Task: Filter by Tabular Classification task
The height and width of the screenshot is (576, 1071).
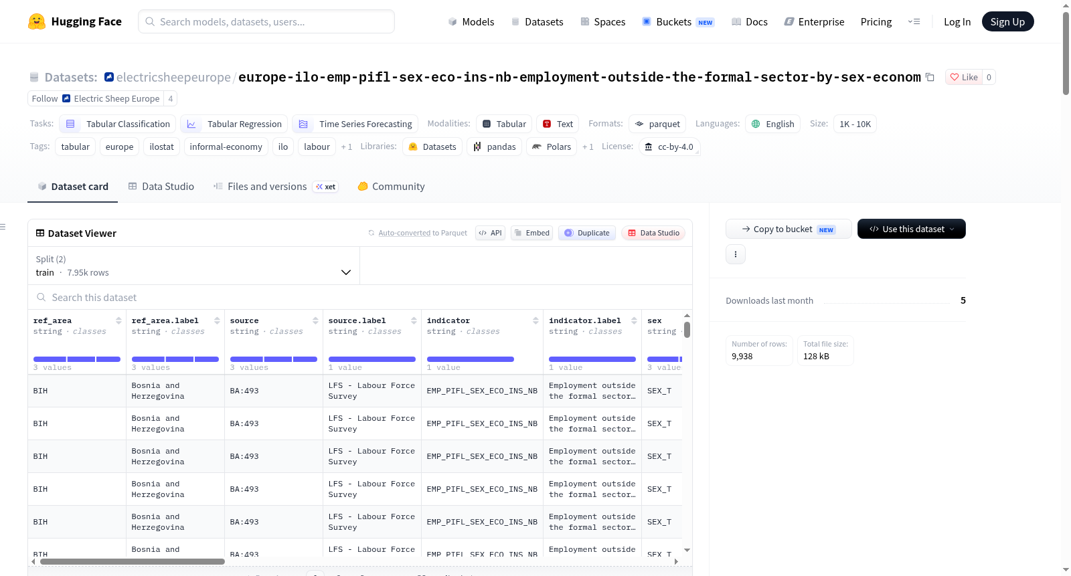Action: pyautogui.click(x=118, y=124)
